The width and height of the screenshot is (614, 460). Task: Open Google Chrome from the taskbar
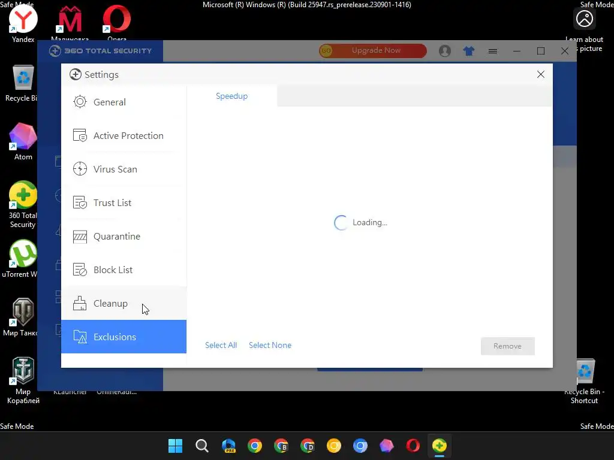[x=255, y=446]
